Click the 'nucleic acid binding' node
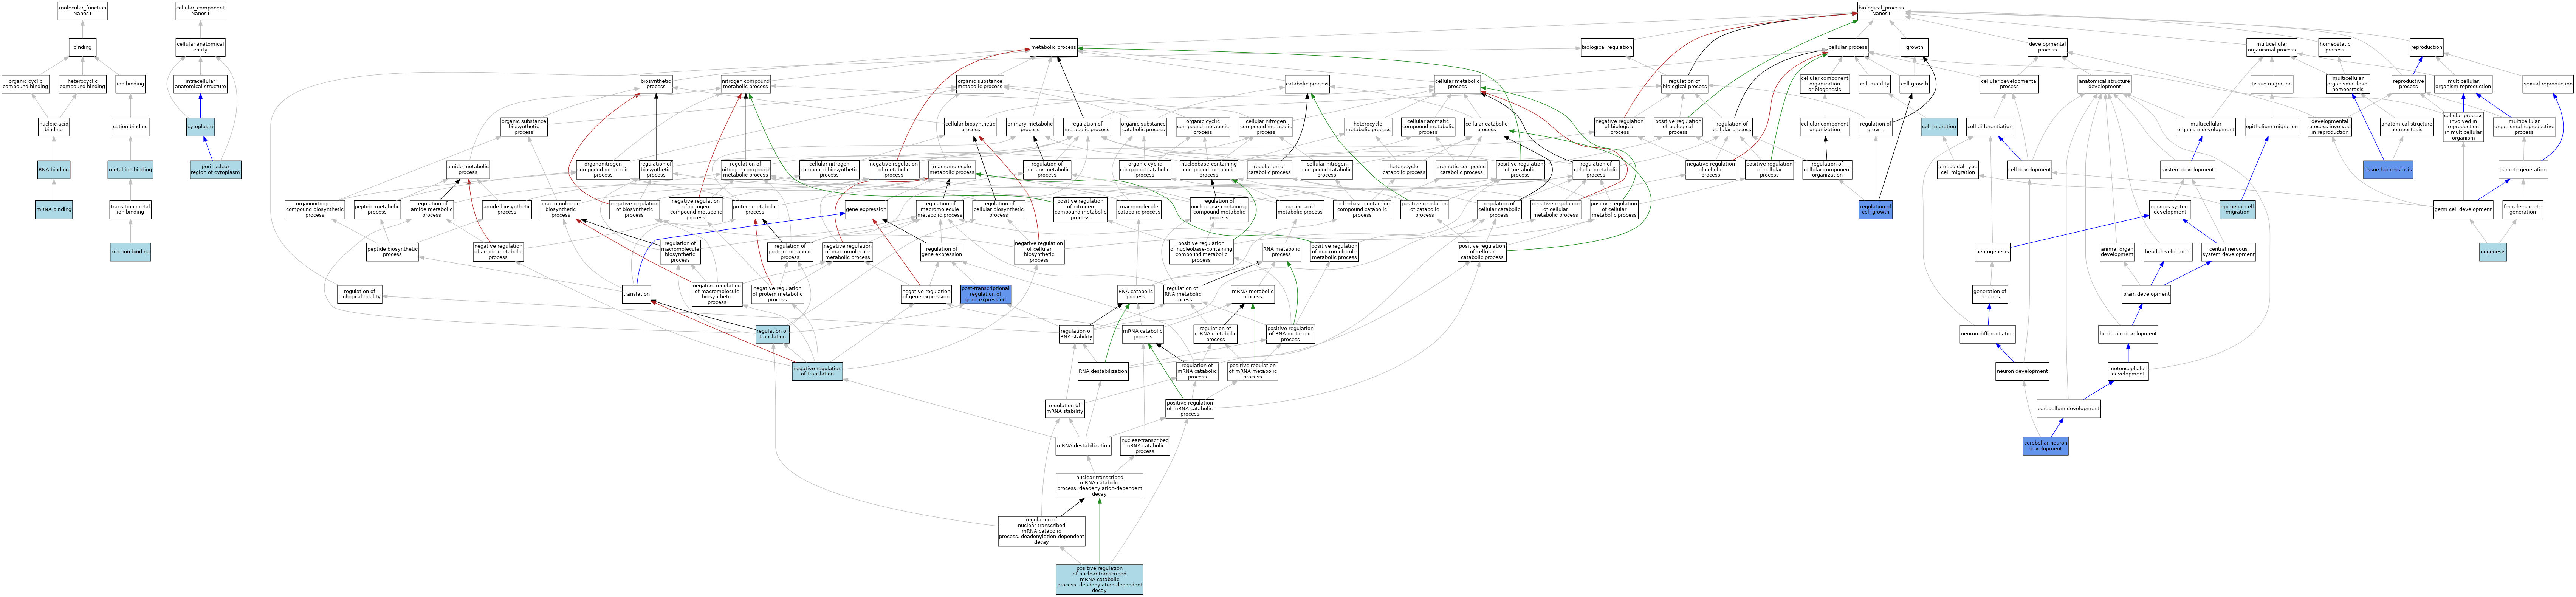The image size is (2576, 597). tap(54, 127)
